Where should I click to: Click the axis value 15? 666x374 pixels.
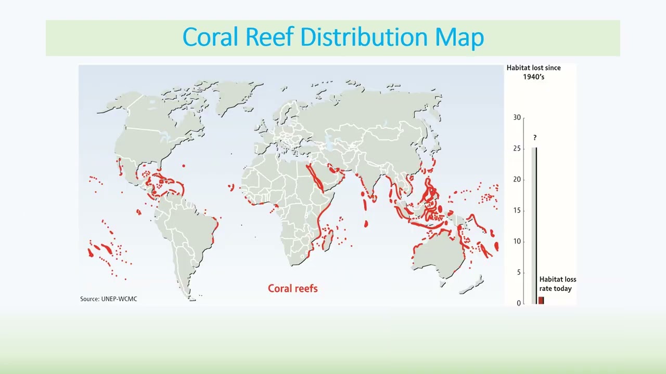click(x=517, y=210)
